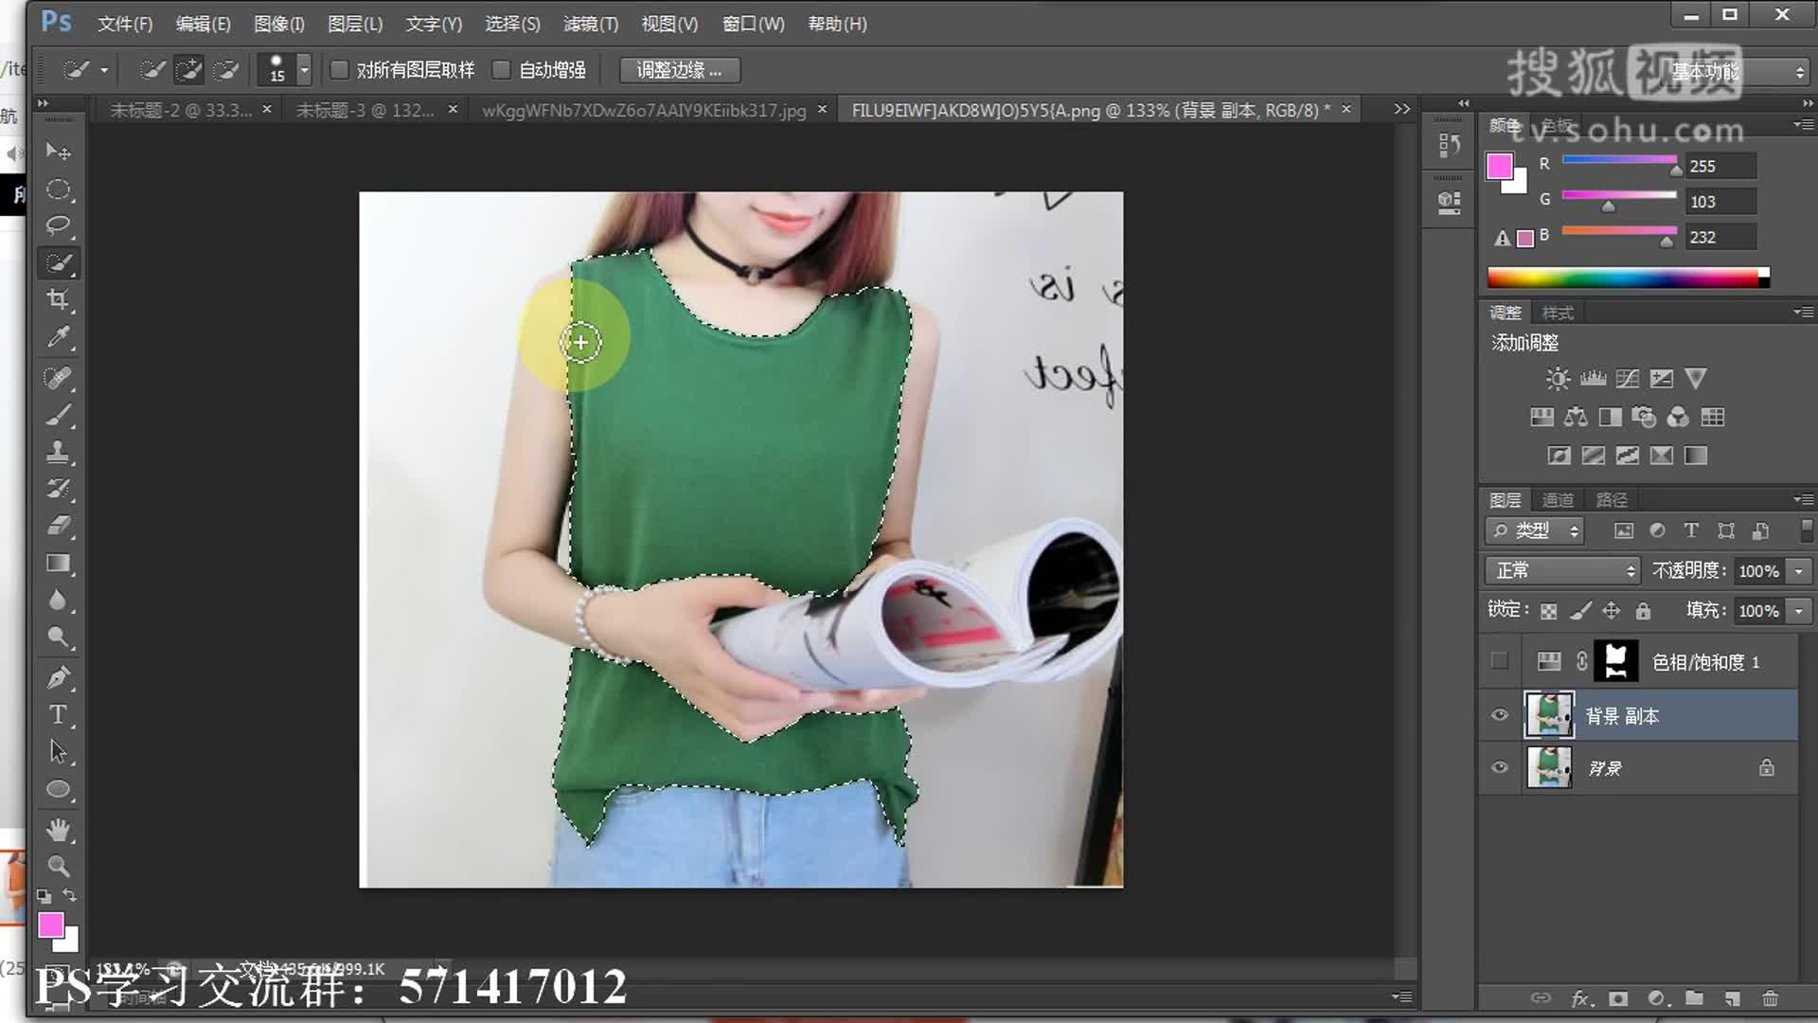Add a Curves adjustment from the 调整 panel

point(1627,379)
